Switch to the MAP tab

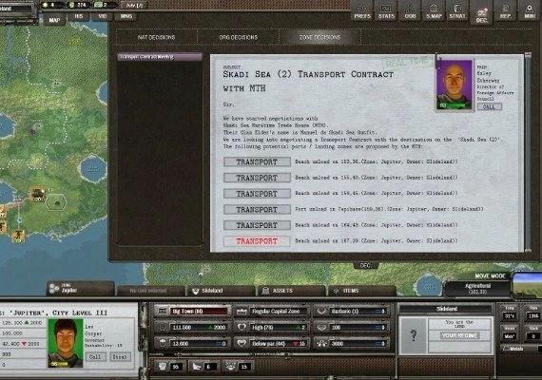pyautogui.click(x=54, y=20)
